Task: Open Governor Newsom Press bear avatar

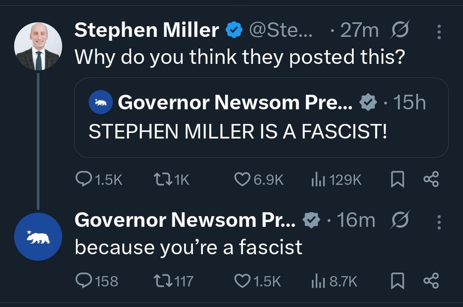Action: point(38,237)
